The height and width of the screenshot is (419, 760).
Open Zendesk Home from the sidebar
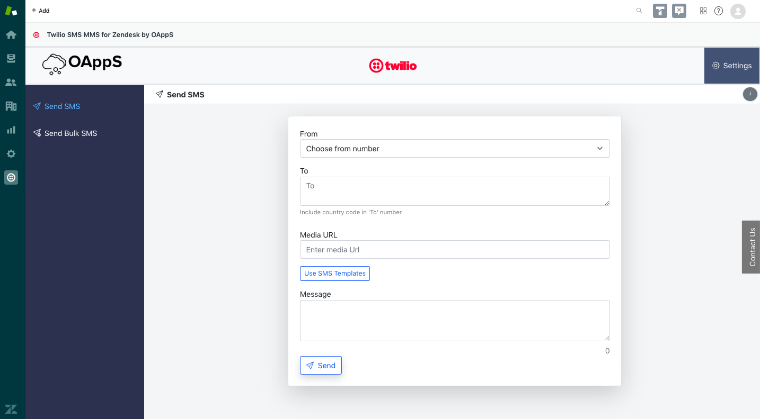(11, 35)
